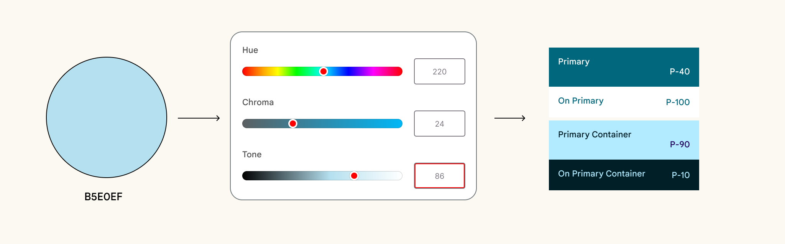This screenshot has height=244, width=785.
Task: Click the light blue source color circle
Action: tap(107, 117)
